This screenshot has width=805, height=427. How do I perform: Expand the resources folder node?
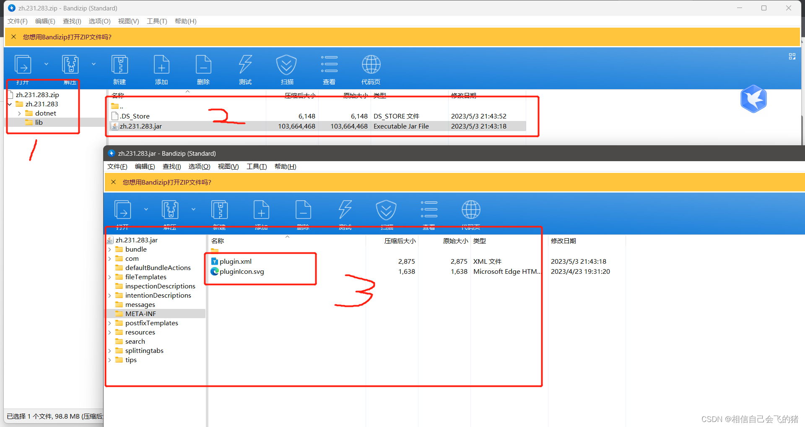110,332
